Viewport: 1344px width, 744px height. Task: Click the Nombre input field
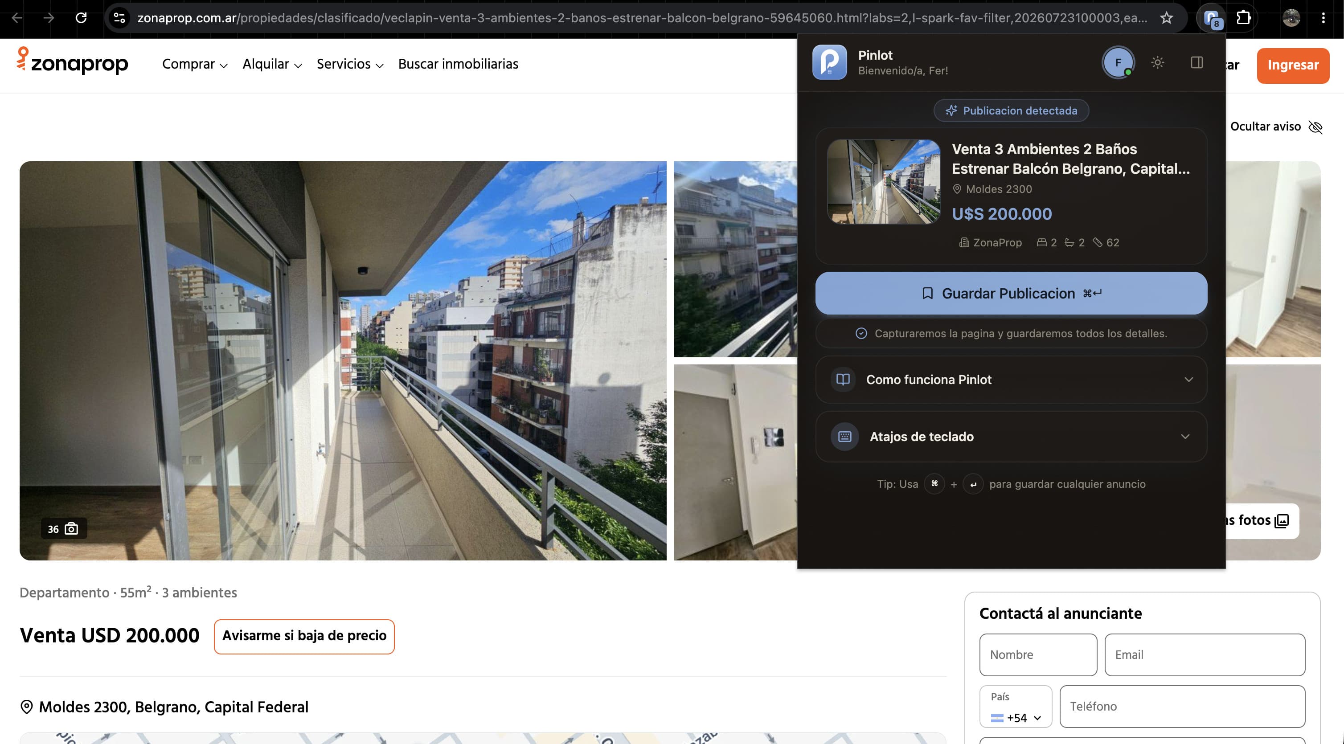point(1038,655)
